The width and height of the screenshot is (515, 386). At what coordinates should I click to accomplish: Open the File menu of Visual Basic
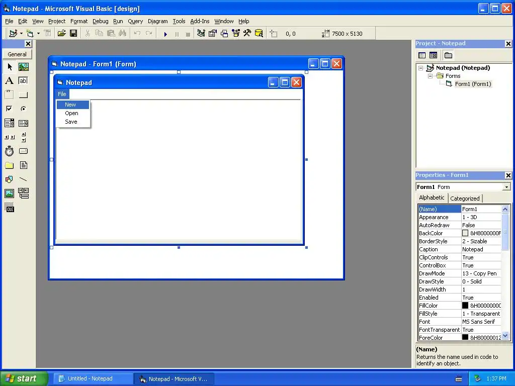click(9, 21)
